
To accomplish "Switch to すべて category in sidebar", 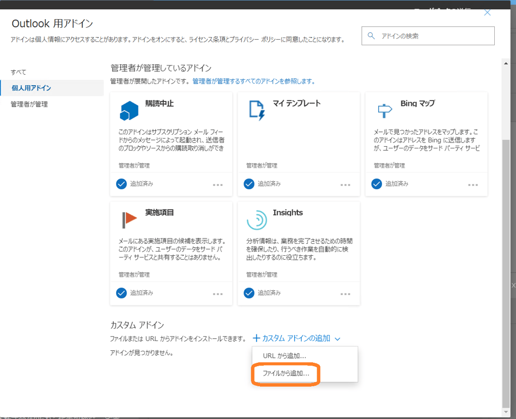I will tap(19, 72).
